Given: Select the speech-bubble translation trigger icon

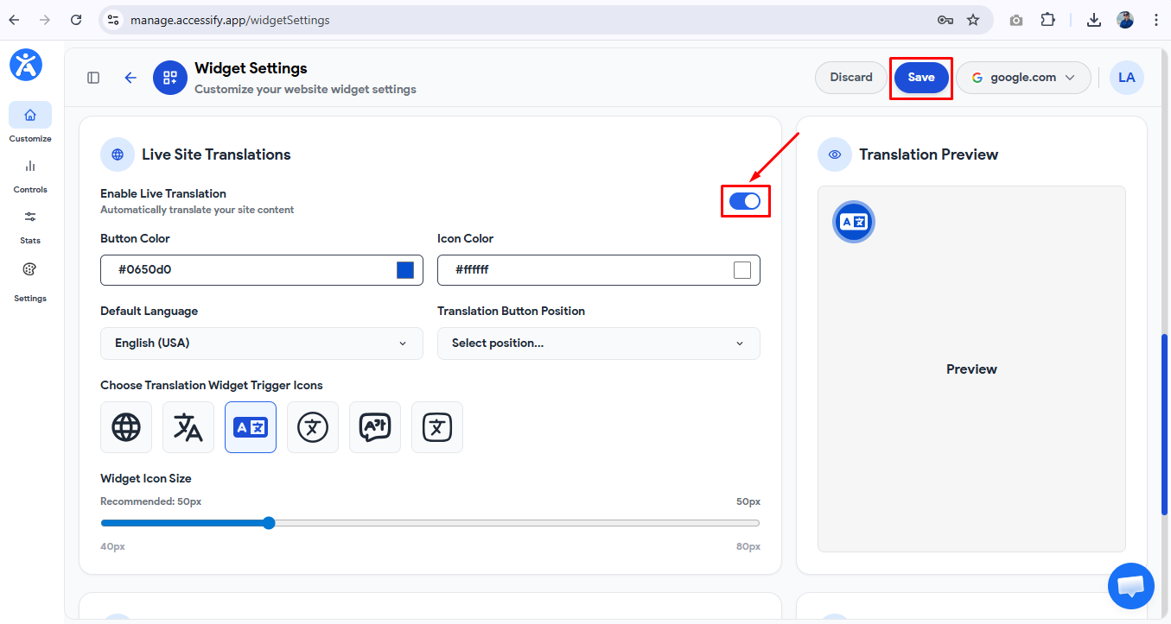Looking at the screenshot, I should (374, 426).
